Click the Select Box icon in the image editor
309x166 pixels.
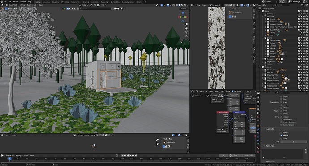coord(231,13)
